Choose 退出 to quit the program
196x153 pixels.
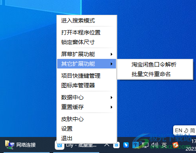(87, 138)
